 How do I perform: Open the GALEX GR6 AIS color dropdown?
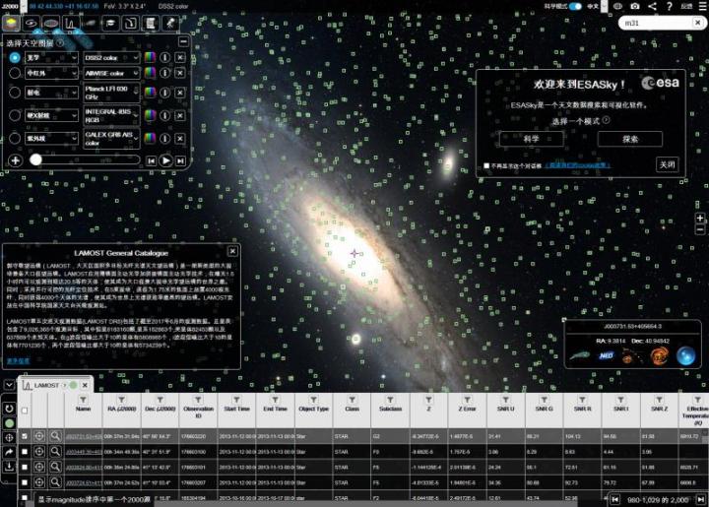pyautogui.click(x=111, y=138)
